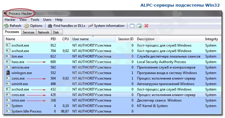Open the Disk tab
This screenshot has width=225, height=118.
pyautogui.click(x=56, y=32)
